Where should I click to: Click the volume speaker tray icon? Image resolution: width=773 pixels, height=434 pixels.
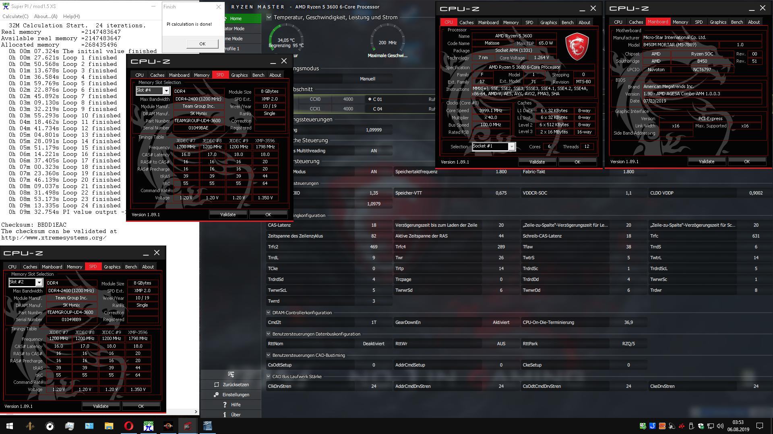[x=720, y=426]
